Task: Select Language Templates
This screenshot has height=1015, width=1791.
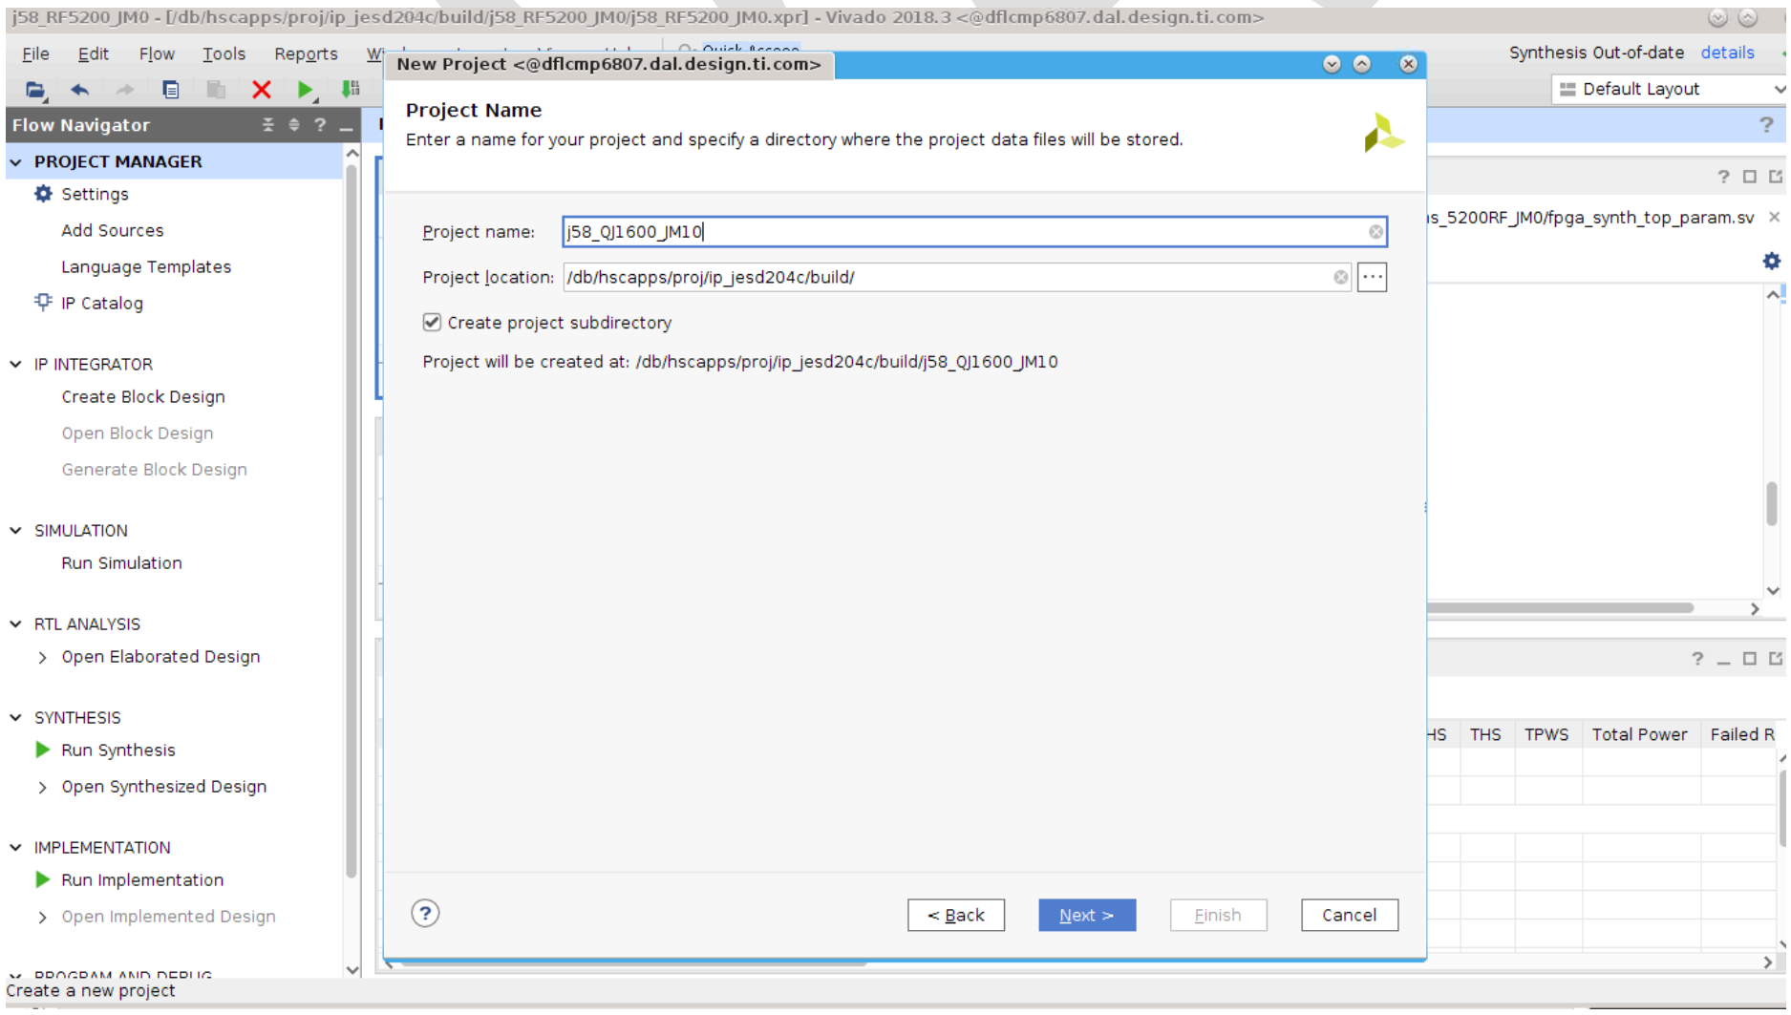Action: [x=146, y=267]
